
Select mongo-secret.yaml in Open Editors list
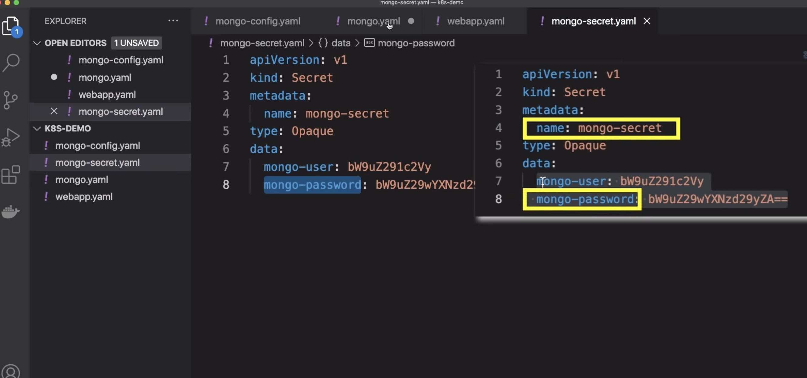(x=121, y=112)
